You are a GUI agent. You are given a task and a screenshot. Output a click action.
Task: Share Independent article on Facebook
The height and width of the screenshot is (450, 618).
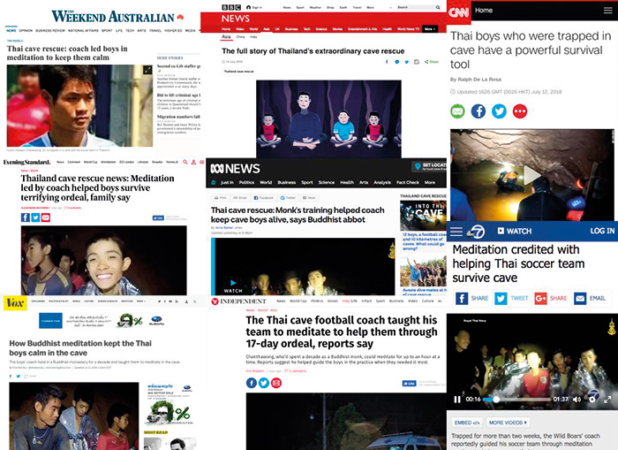[x=252, y=383]
